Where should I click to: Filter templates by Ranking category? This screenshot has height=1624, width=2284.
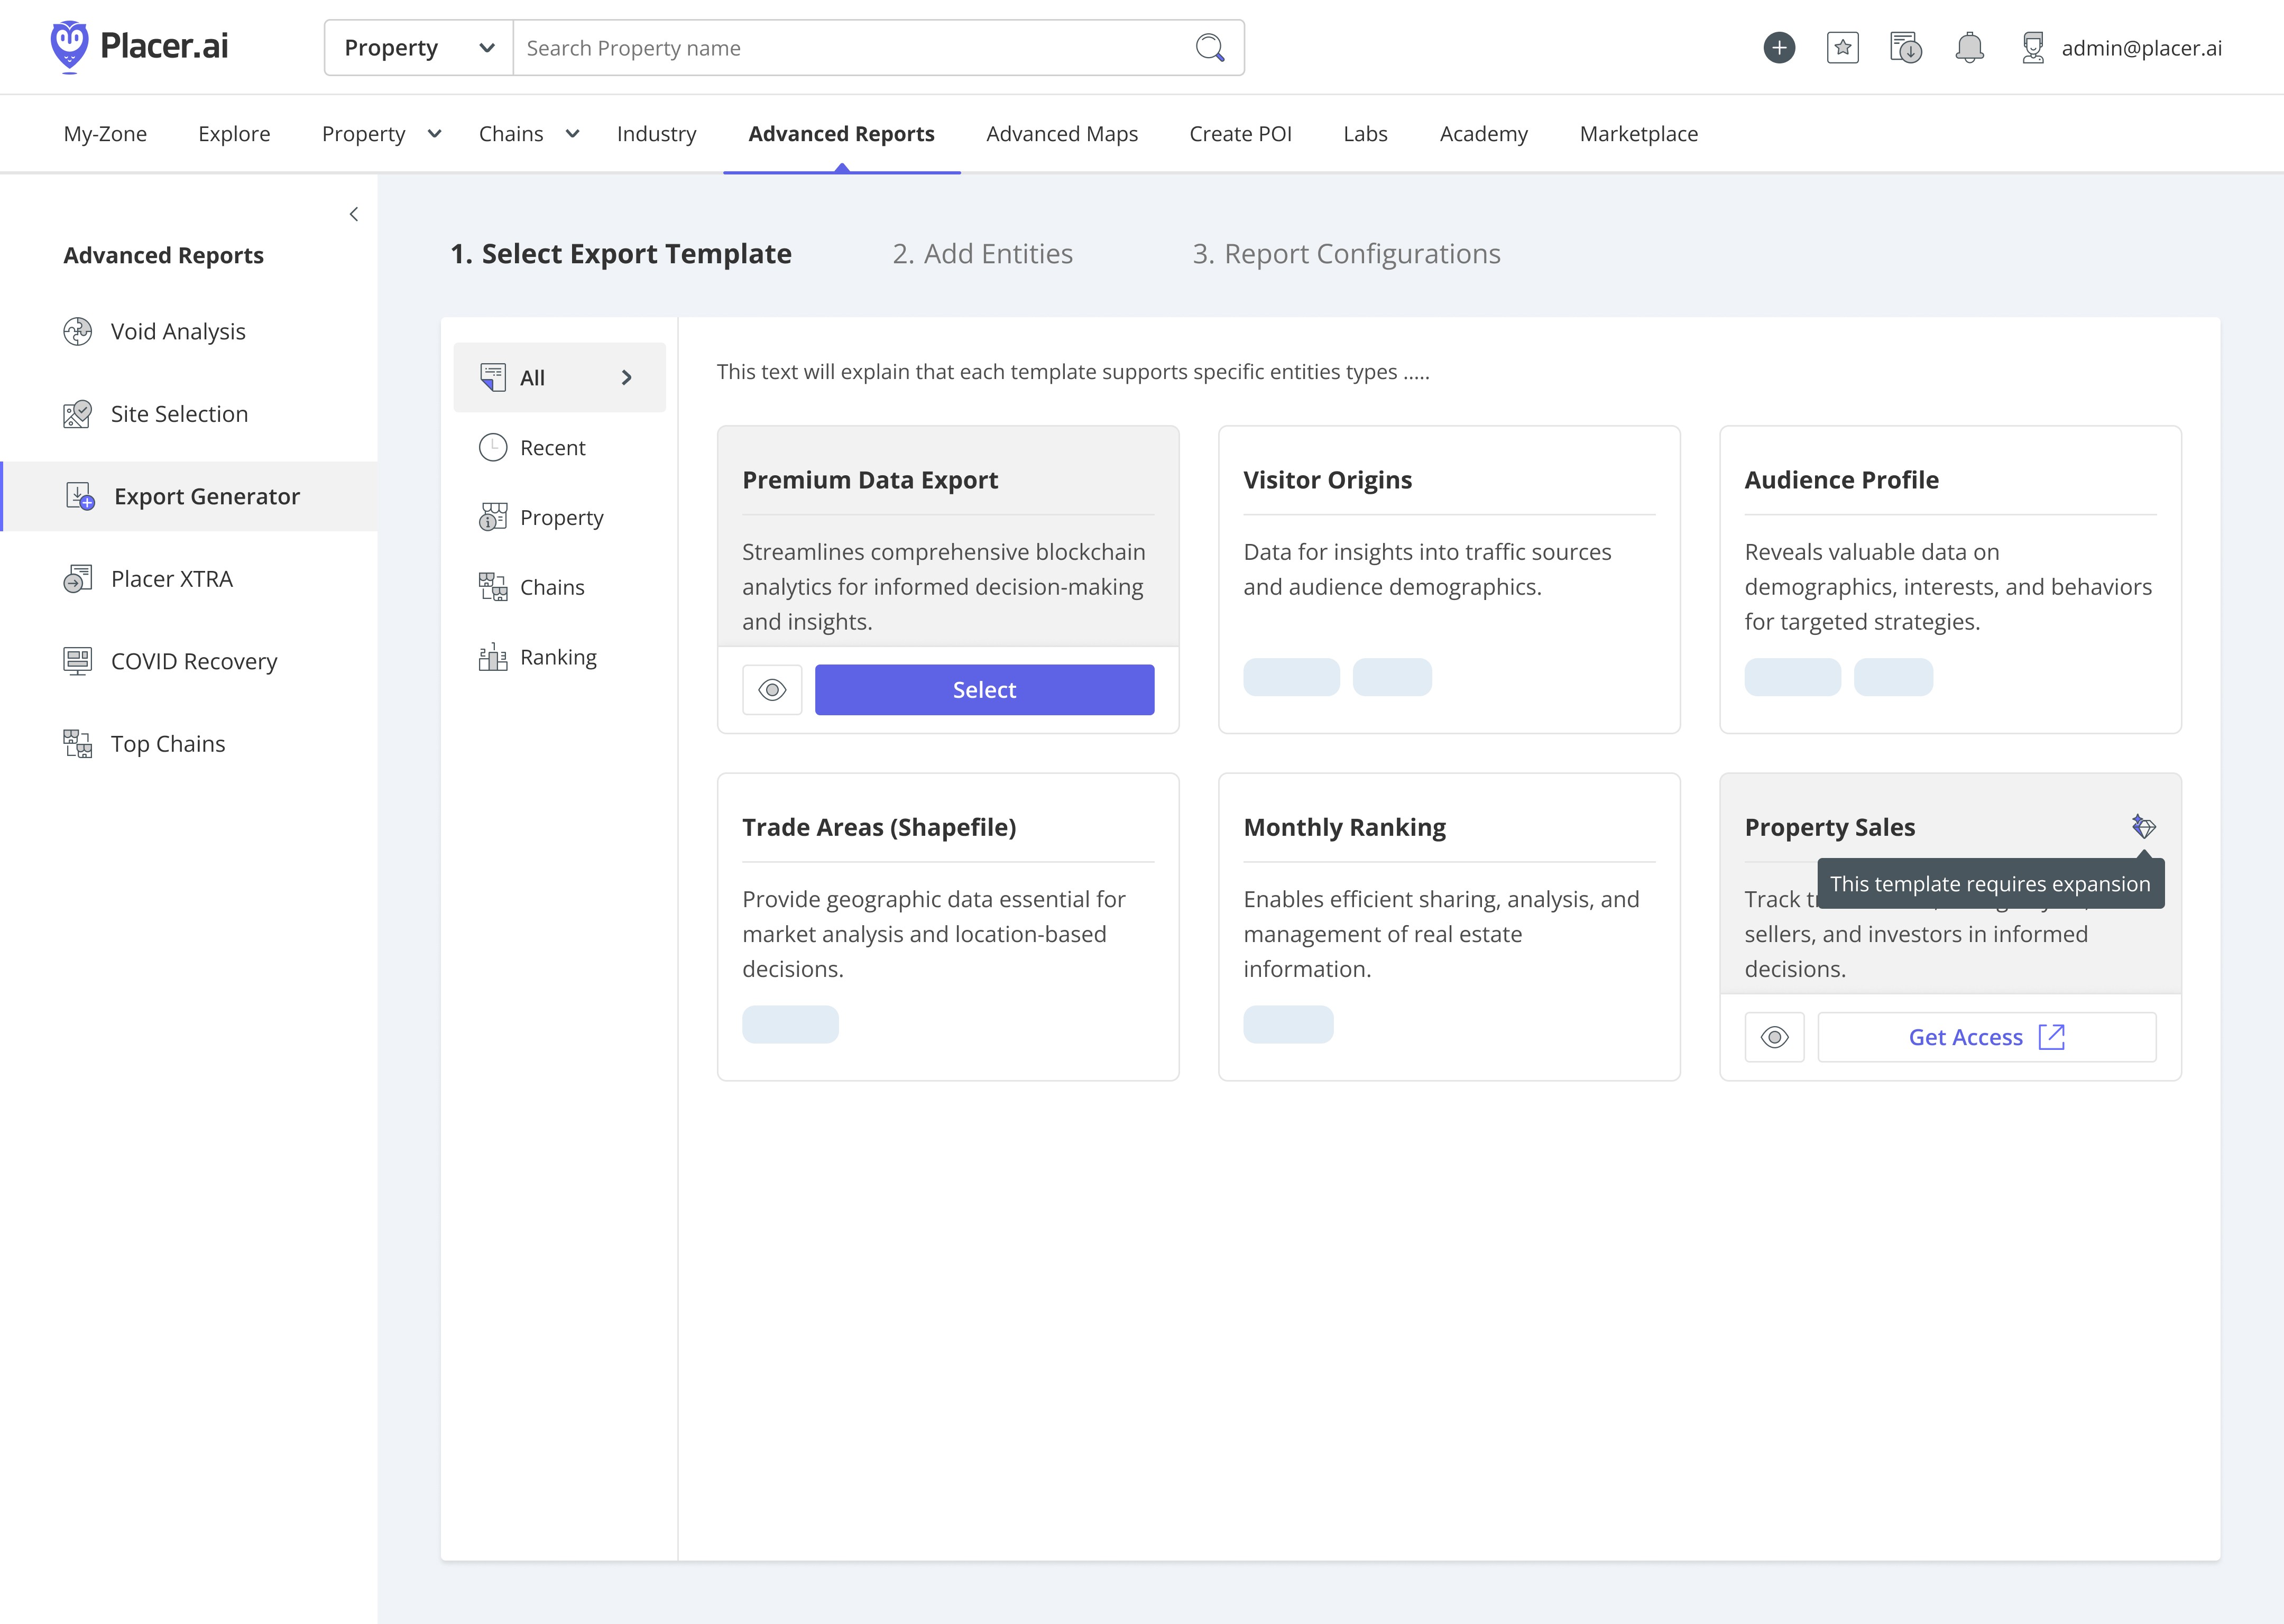click(x=558, y=657)
